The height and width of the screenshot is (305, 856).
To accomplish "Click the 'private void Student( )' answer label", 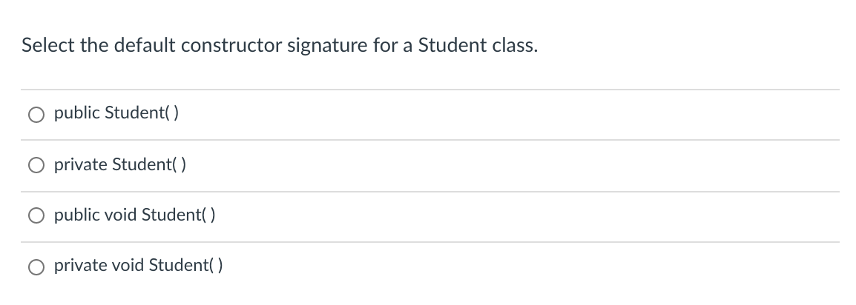I will click(138, 265).
